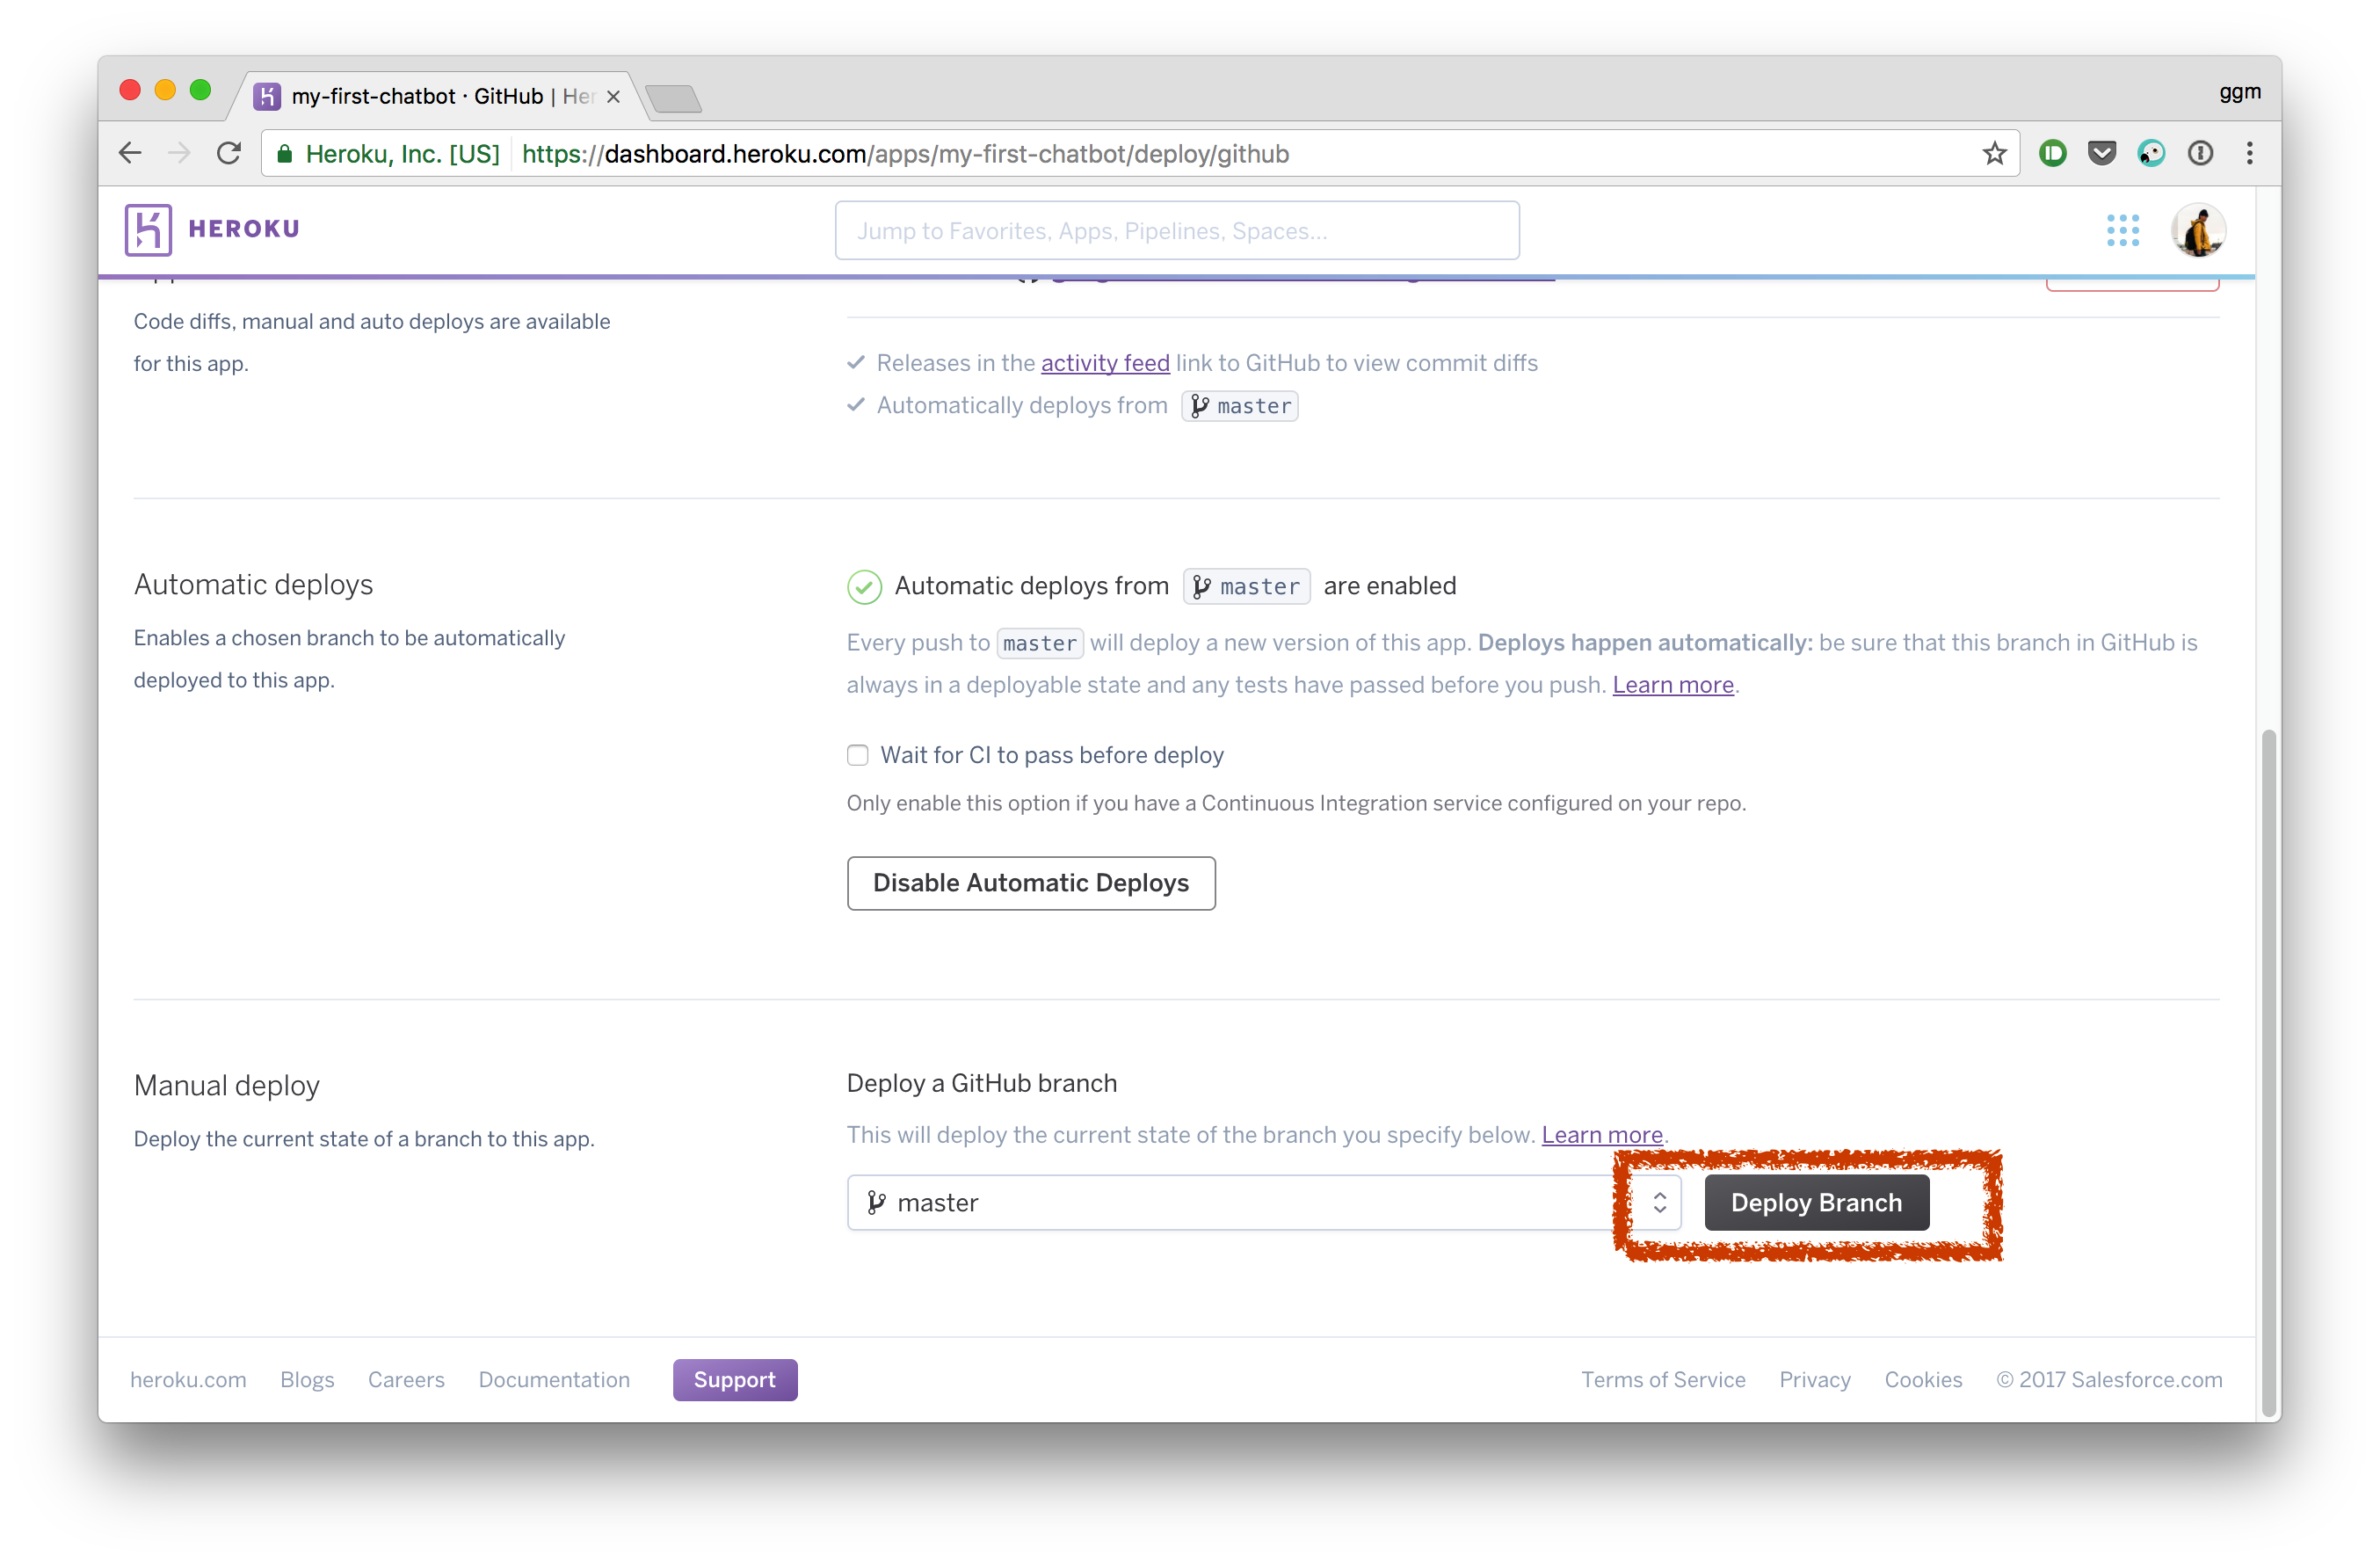
Task: Expand the master branch selector dropdown
Action: point(1660,1202)
